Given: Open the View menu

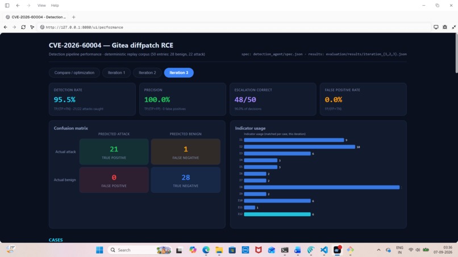Looking at the screenshot, I should 41,5.
